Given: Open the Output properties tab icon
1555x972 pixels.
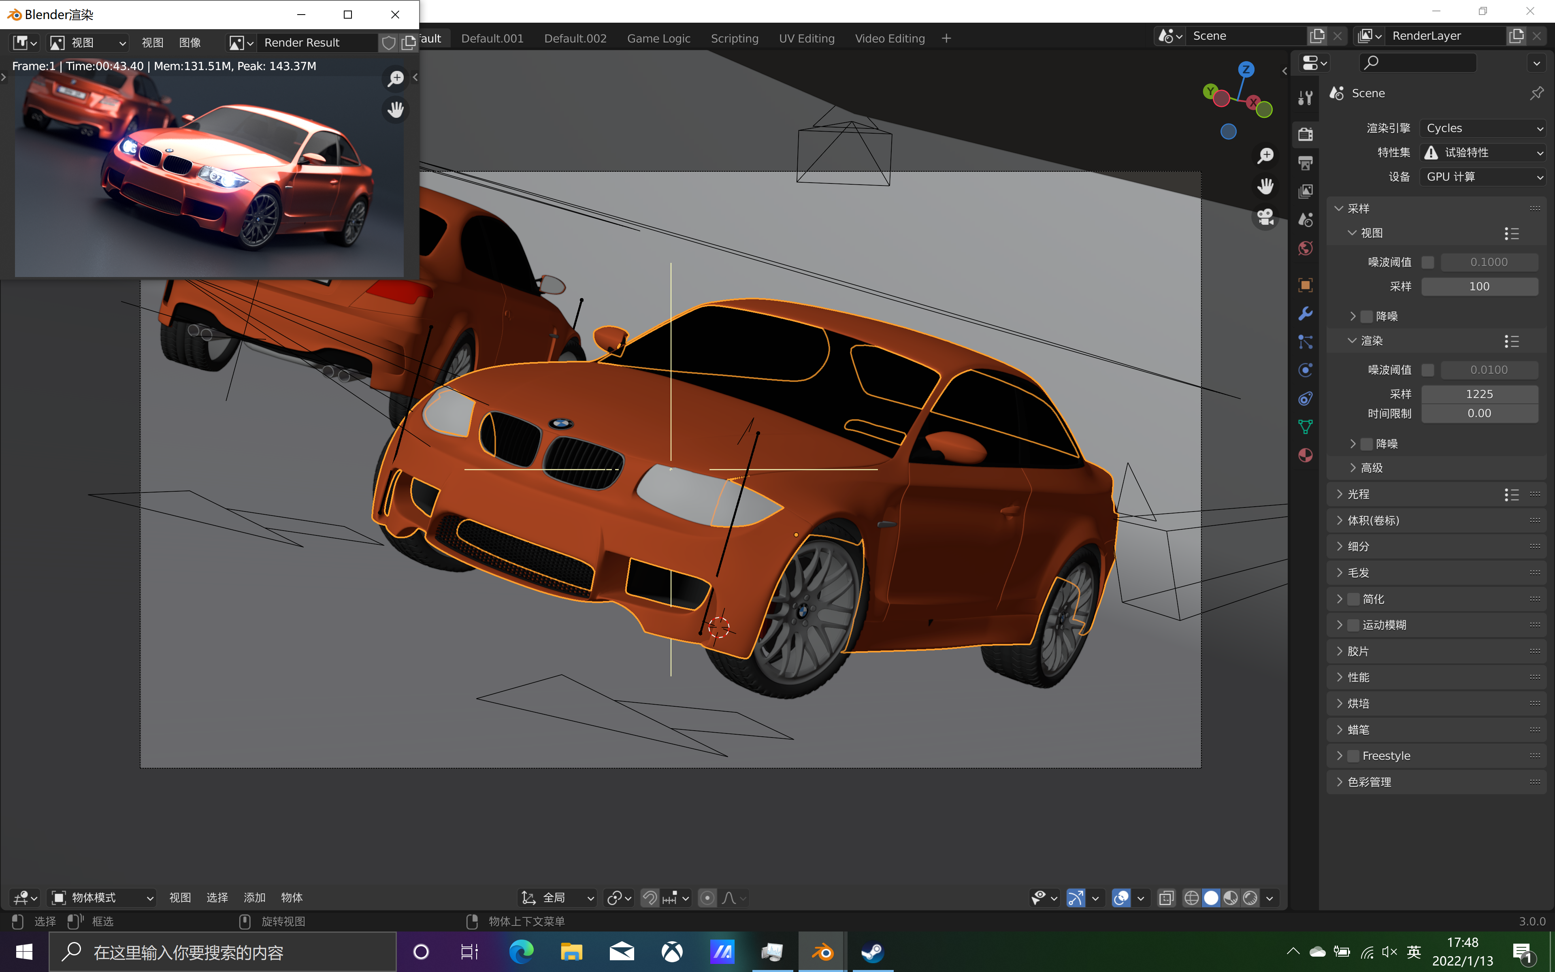Looking at the screenshot, I should pyautogui.click(x=1305, y=163).
